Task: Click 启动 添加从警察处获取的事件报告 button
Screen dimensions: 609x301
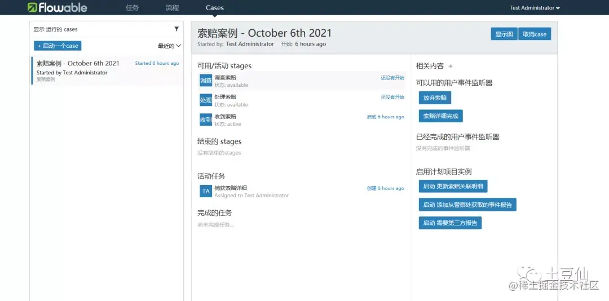Action: [x=467, y=205]
